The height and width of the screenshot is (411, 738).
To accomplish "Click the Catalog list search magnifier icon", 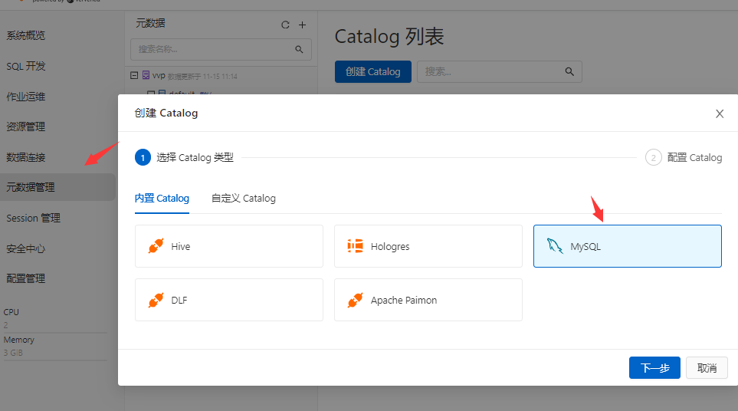I will pos(569,71).
